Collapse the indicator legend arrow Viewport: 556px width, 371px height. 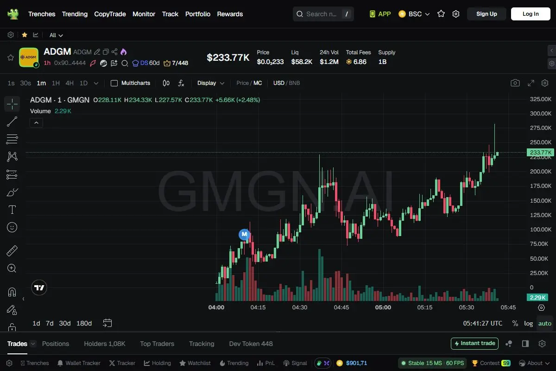tap(36, 122)
